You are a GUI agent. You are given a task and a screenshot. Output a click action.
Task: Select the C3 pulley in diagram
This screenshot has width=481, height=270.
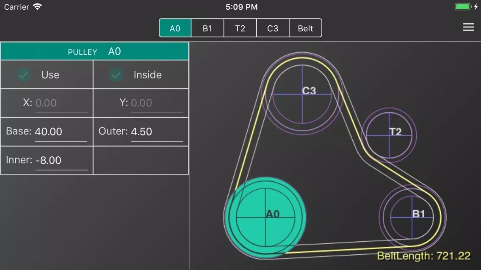point(302,94)
